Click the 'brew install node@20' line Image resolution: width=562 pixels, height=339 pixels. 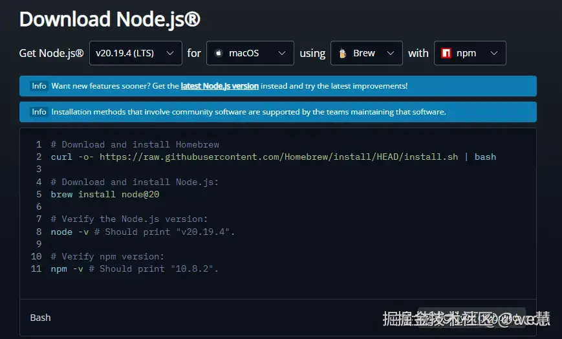[x=105, y=195]
